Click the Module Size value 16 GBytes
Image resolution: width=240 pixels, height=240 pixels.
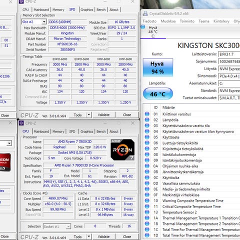point(122,22)
